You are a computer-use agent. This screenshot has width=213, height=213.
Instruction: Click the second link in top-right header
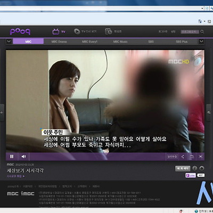click(x=173, y=31)
